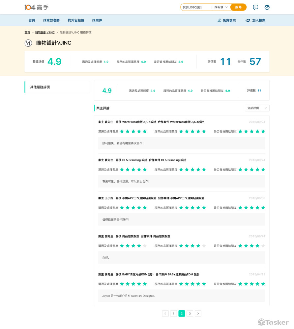Click the 首頁 breadcrumb link

click(x=27, y=33)
